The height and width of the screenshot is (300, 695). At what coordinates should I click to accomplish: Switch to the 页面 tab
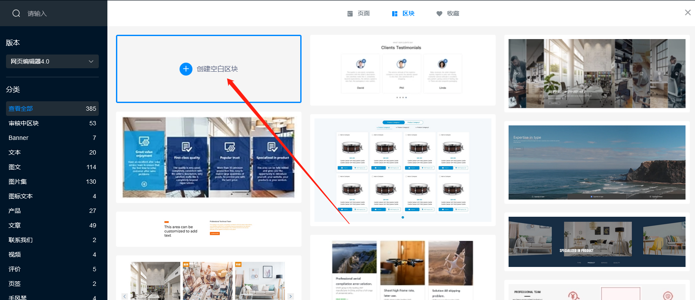pyautogui.click(x=363, y=14)
